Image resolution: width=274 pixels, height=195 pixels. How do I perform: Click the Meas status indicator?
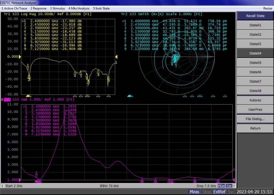point(194,192)
